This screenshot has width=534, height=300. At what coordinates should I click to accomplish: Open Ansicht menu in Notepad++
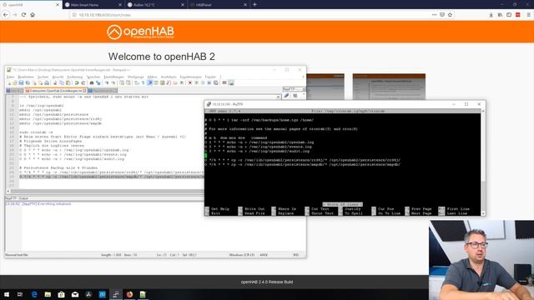coord(58,77)
